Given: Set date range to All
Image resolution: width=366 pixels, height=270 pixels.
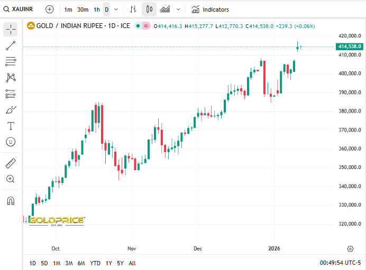Looking at the screenshot, I should [x=132, y=263].
